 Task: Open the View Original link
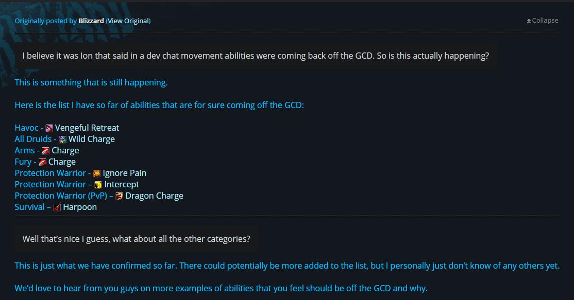(x=128, y=21)
